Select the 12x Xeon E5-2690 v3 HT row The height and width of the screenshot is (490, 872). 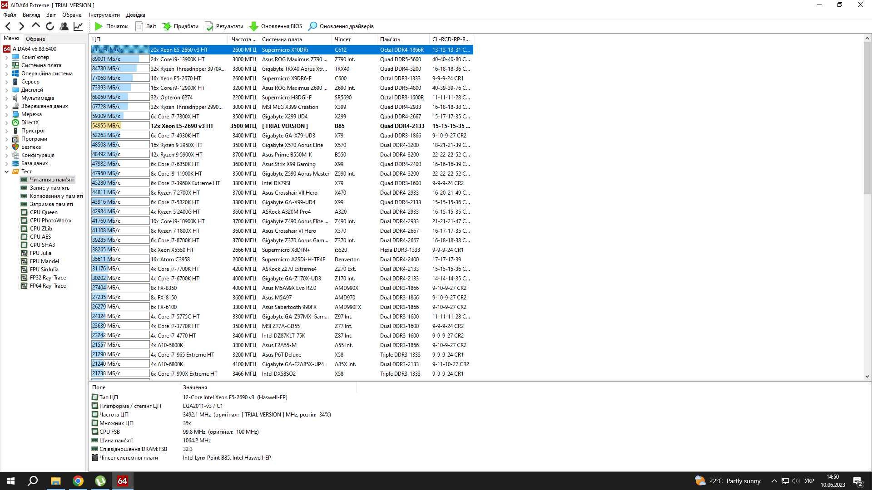282,126
